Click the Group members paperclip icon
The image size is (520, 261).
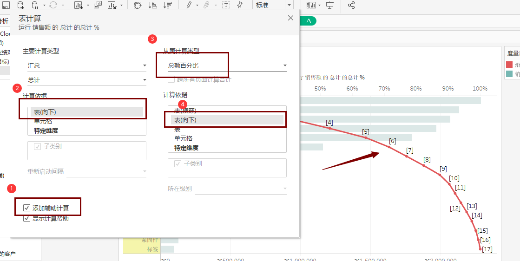[206, 5]
